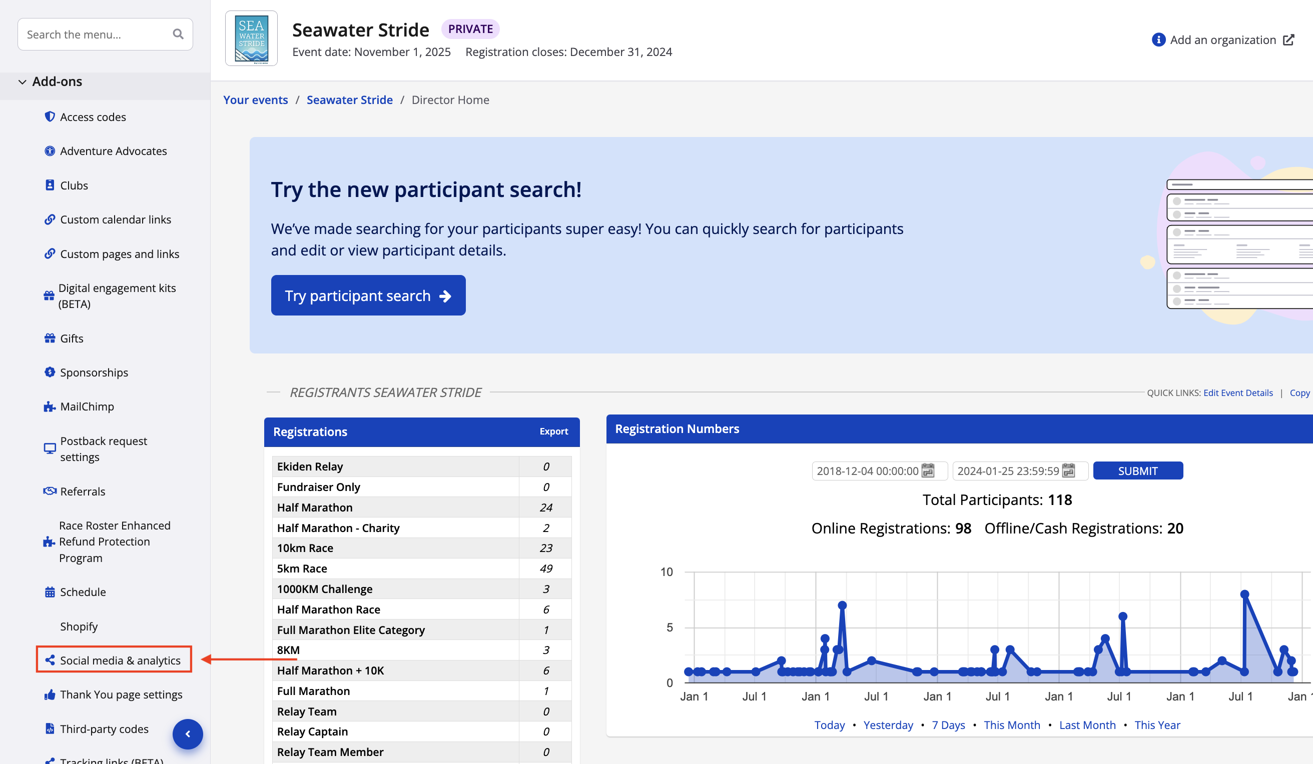The image size is (1313, 764).
Task: Click the search magnifier icon in menu search
Action: pos(178,34)
